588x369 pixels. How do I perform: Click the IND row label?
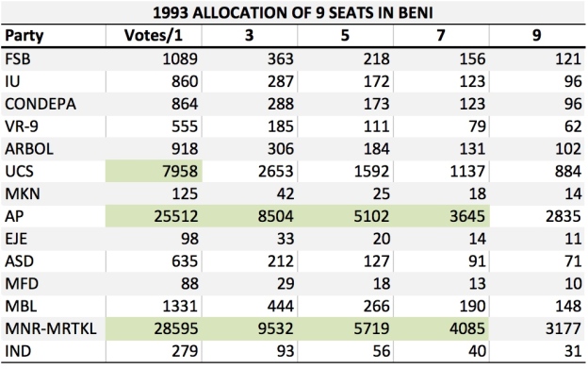tap(18, 351)
